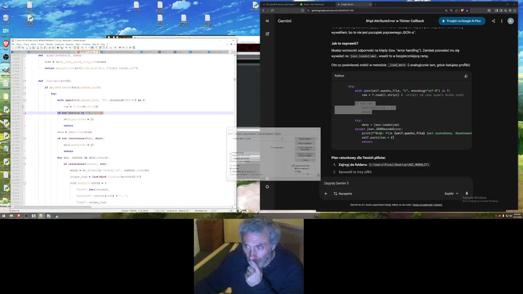The height and width of the screenshot is (294, 523).
Task: Share the Gemini conversation
Action: [493, 21]
